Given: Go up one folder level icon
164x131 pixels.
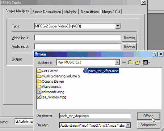Looking at the screenshot, I should [x=131, y=62].
